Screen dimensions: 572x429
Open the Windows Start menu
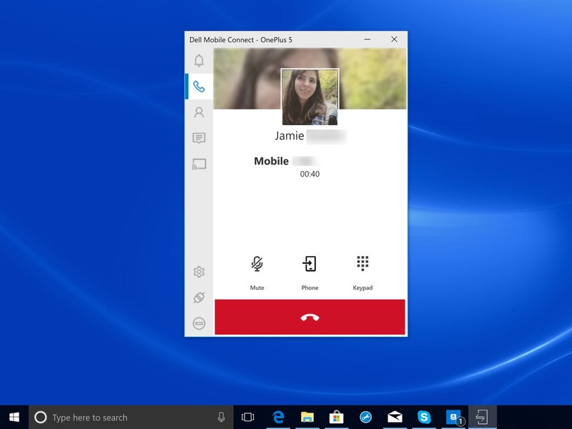pos(14,417)
